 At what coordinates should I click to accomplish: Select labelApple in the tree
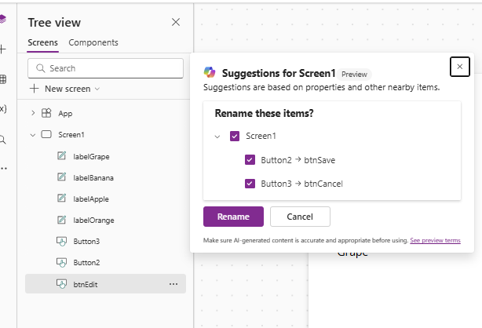pyautogui.click(x=91, y=199)
